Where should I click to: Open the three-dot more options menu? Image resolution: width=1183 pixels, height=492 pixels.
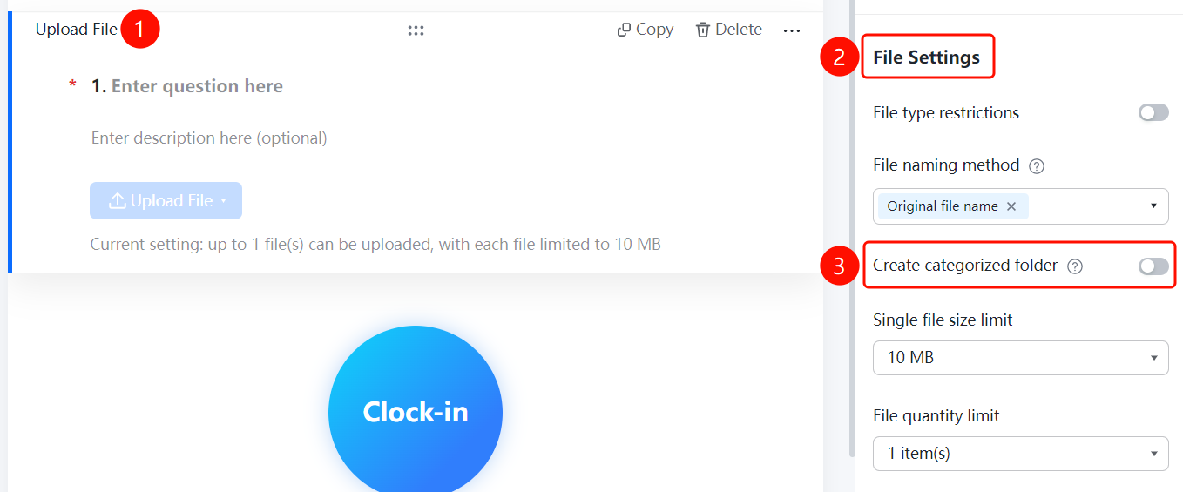click(791, 30)
